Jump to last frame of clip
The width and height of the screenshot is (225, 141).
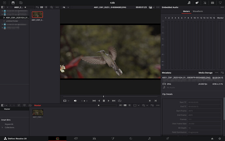pos(114,101)
